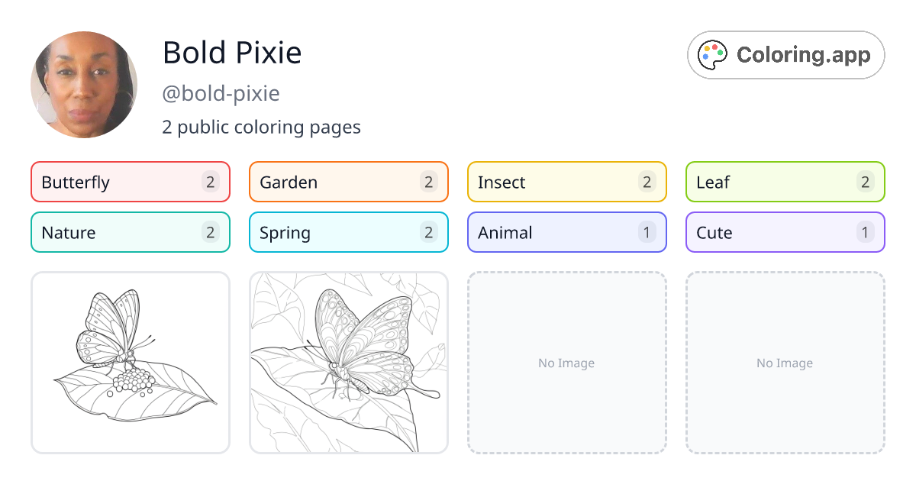Click the count badge on the Animal tag
This screenshot has width=916, height=481.
tap(647, 232)
